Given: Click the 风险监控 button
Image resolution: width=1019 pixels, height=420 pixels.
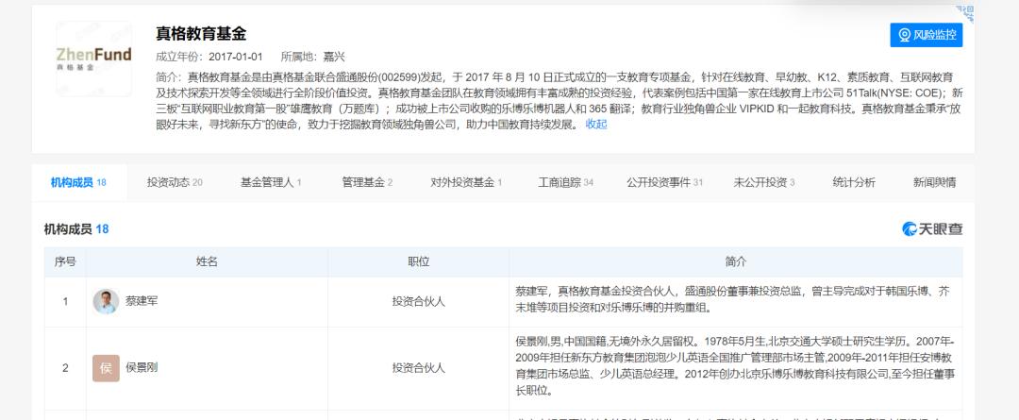Looking at the screenshot, I should click(927, 35).
